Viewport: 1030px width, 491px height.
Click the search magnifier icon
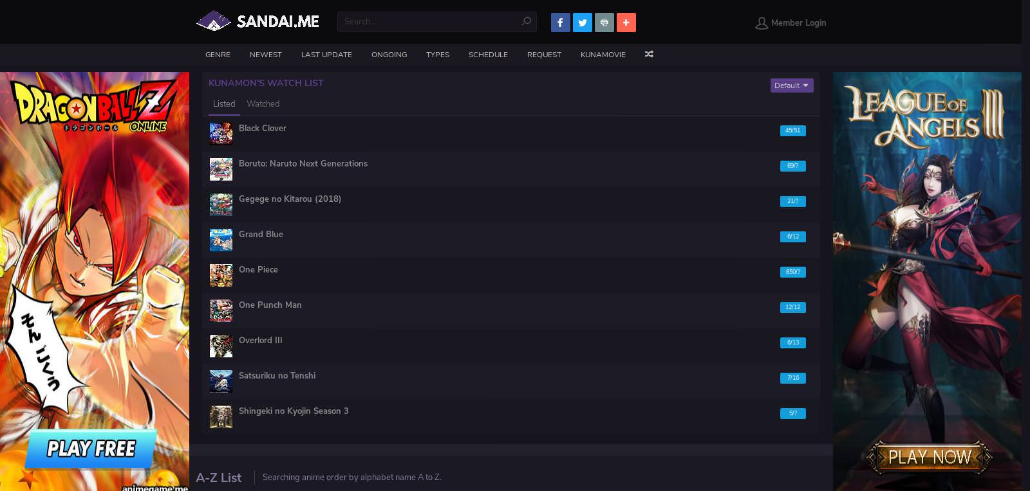pos(526,21)
